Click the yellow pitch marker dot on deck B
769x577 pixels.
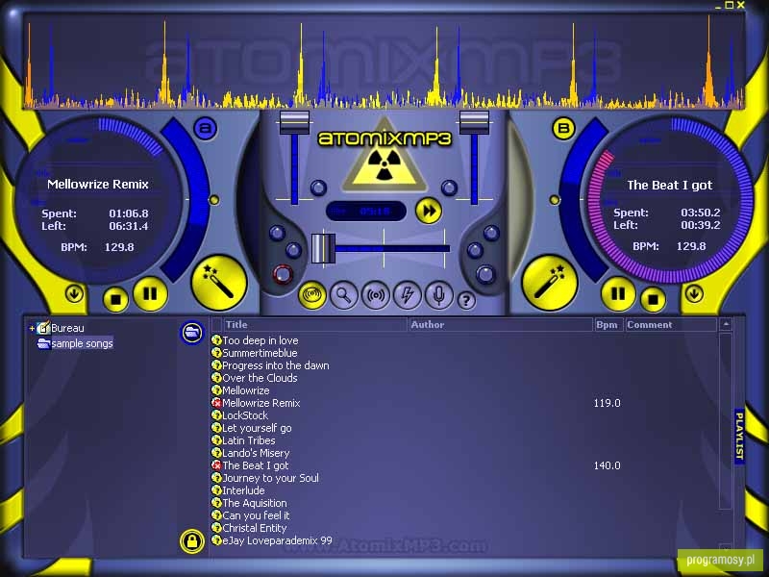(555, 200)
